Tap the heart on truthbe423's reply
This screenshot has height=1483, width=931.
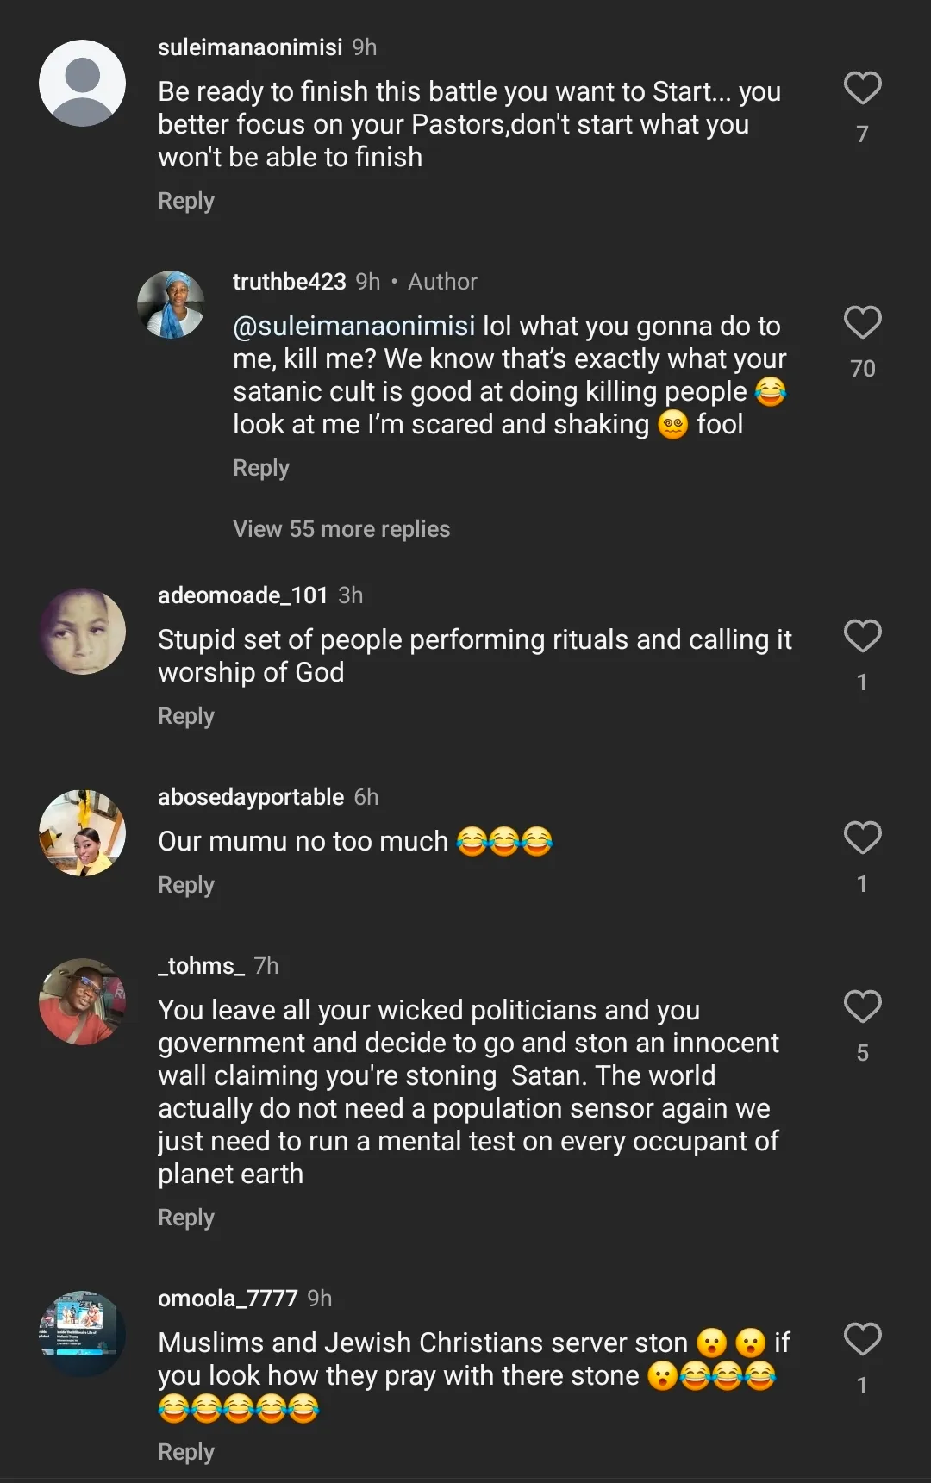(x=862, y=323)
